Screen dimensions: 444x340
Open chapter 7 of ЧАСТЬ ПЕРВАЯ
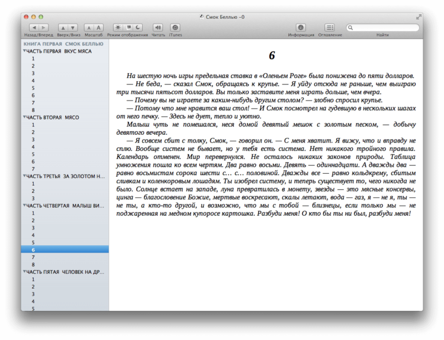point(33,103)
